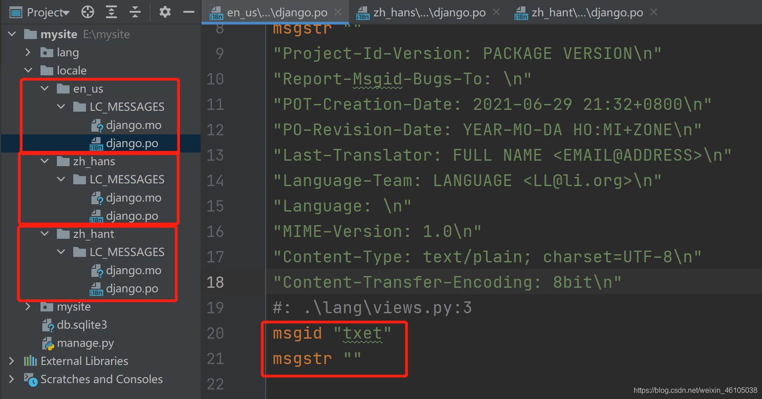Screen dimensions: 762x399
Task: Click line number 20 in gutter
Action: coord(215,333)
